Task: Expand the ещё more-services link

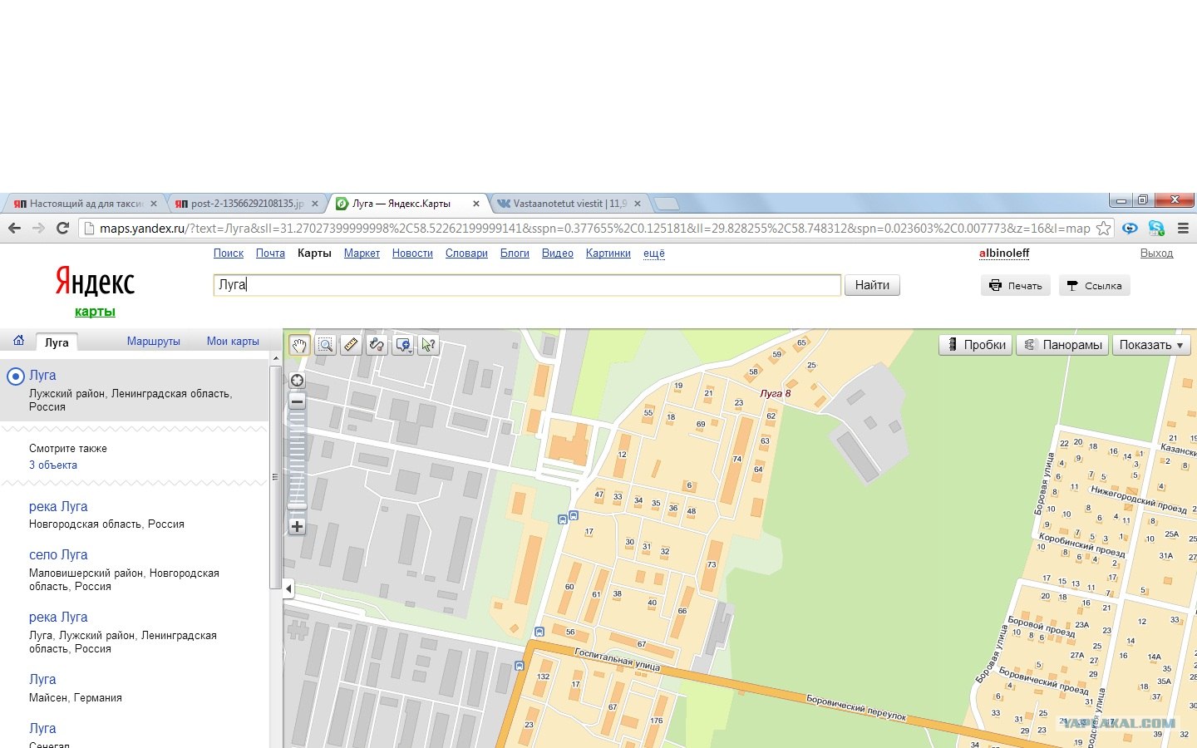Action: [x=654, y=253]
